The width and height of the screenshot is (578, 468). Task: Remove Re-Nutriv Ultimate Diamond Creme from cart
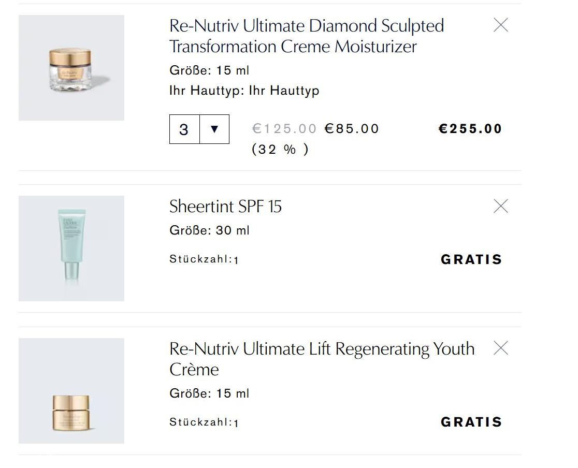pyautogui.click(x=500, y=25)
